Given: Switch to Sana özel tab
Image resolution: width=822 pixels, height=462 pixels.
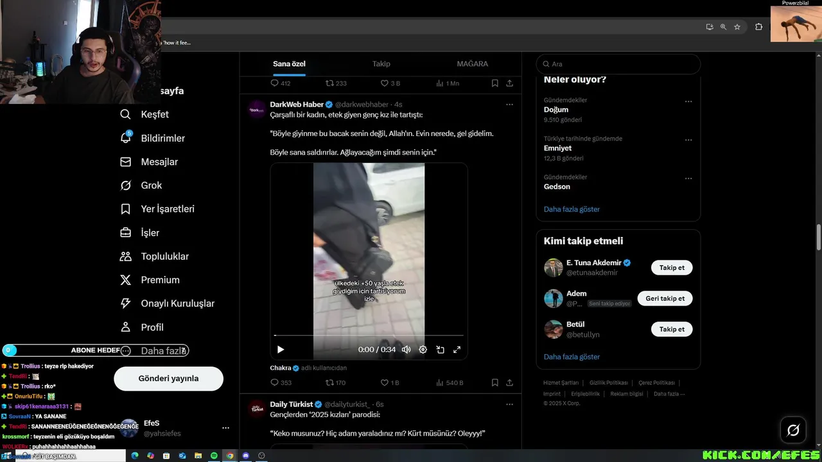Looking at the screenshot, I should 289,64.
